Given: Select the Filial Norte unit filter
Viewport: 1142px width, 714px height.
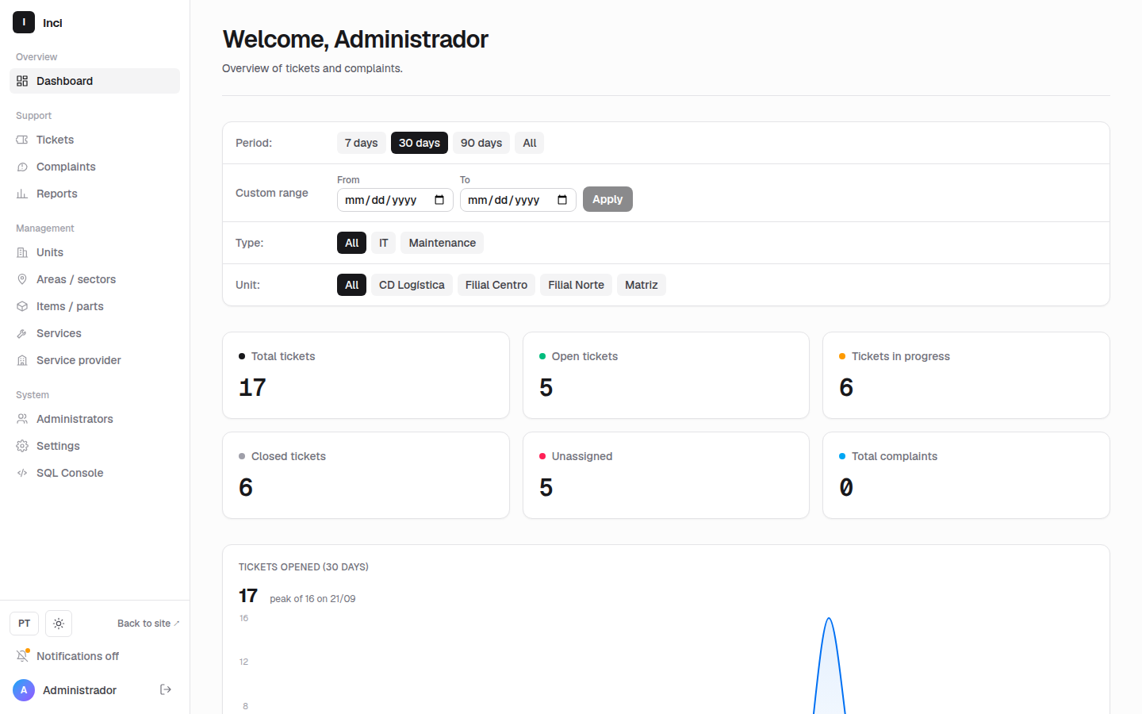Looking at the screenshot, I should [x=577, y=285].
